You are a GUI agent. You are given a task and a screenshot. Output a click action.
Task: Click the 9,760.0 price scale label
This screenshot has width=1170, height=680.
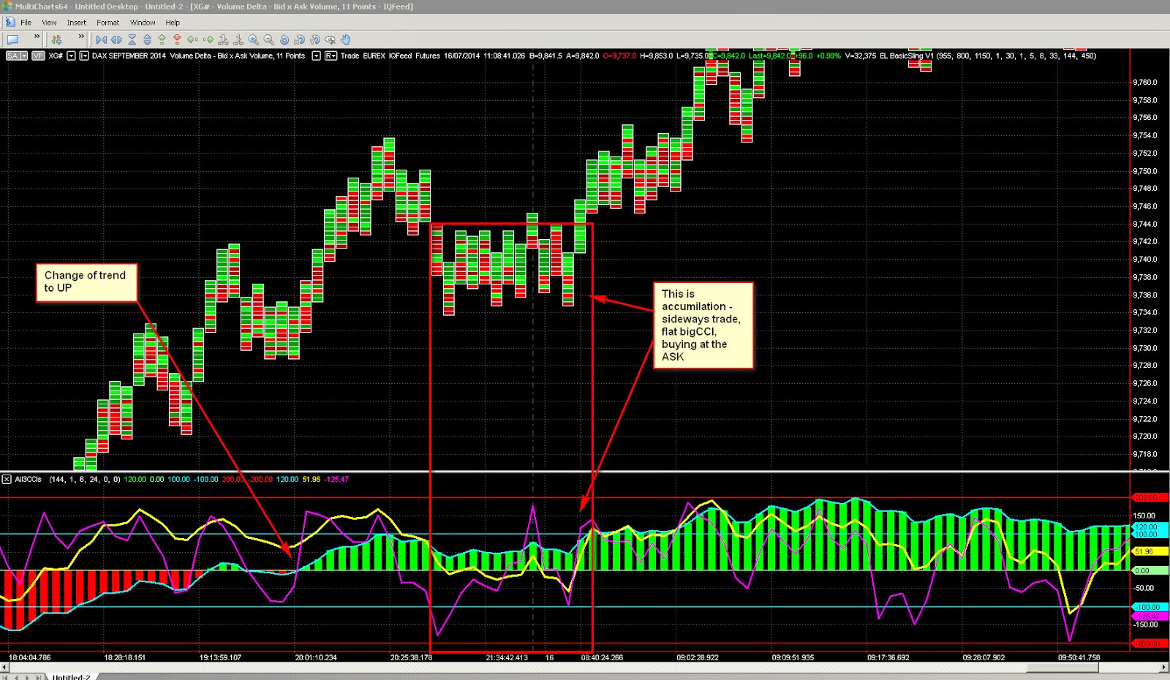[1145, 83]
